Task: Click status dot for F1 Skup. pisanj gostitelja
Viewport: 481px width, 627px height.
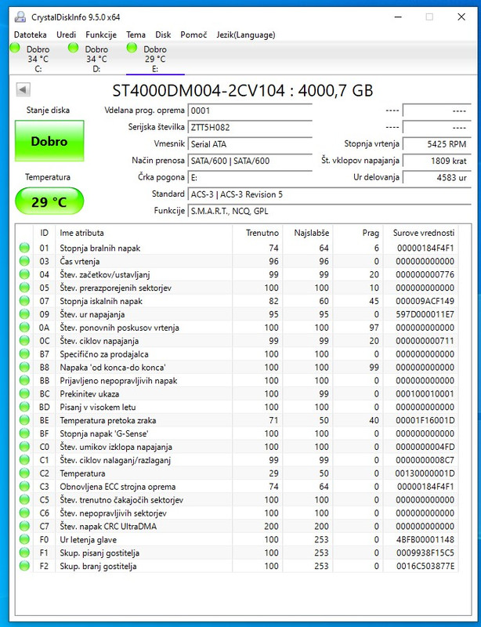Action: click(x=24, y=553)
